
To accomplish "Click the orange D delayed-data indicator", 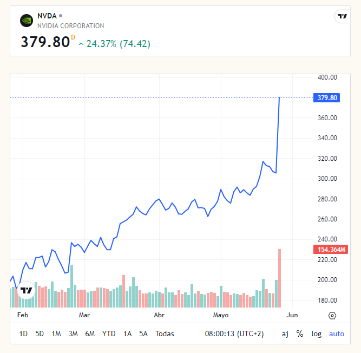I will [73, 37].
